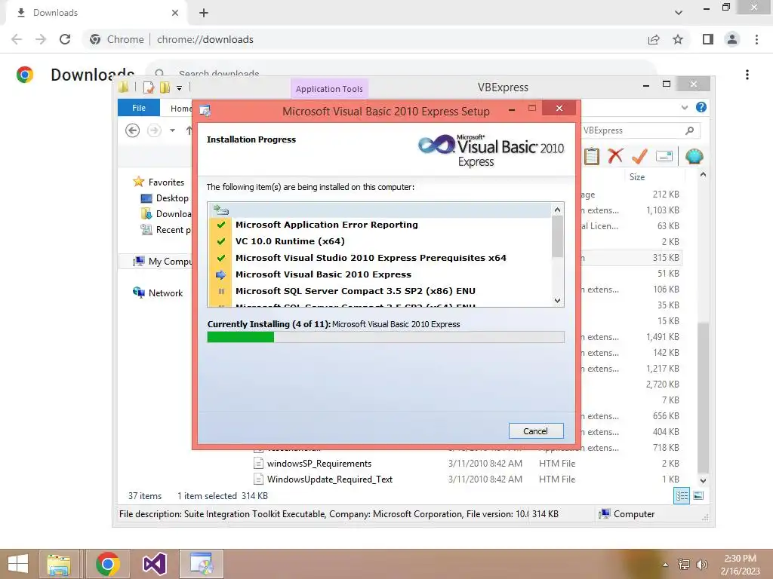Toggle Chrome side panel icon
773x579 pixels.
click(x=708, y=39)
